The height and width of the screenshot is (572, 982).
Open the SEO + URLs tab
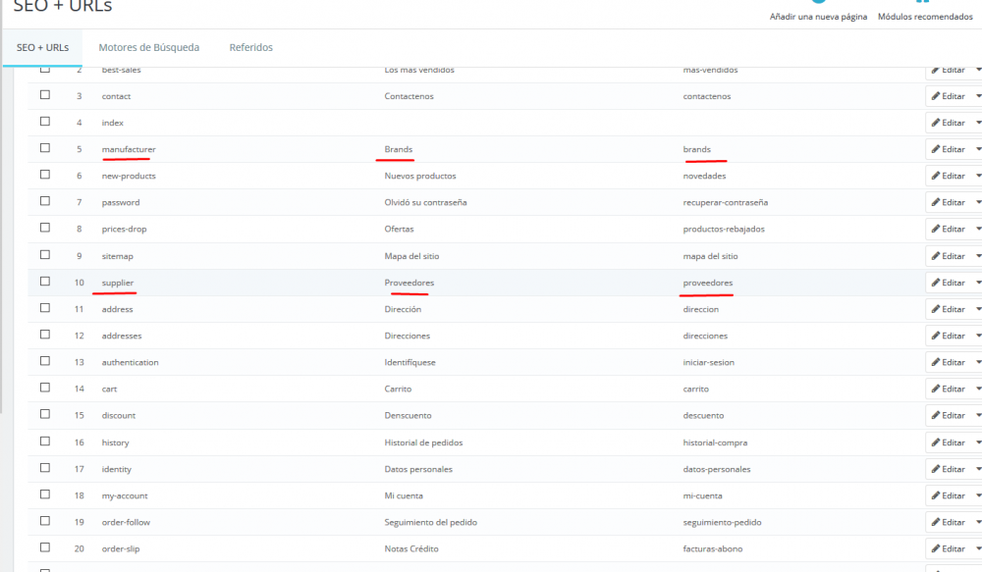pos(42,47)
